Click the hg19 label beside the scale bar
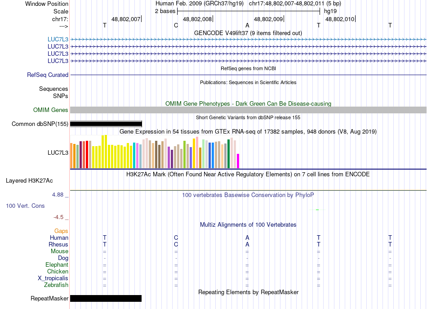427x309 pixels. 330,11
